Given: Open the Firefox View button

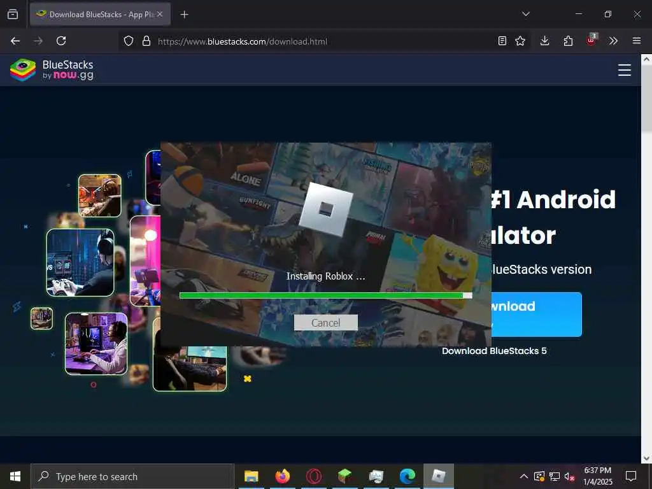Looking at the screenshot, I should (13, 14).
